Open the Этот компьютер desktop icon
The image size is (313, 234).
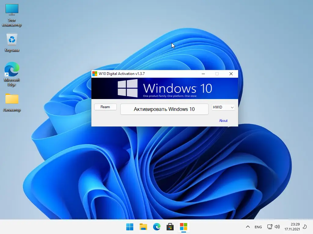[x=12, y=15]
